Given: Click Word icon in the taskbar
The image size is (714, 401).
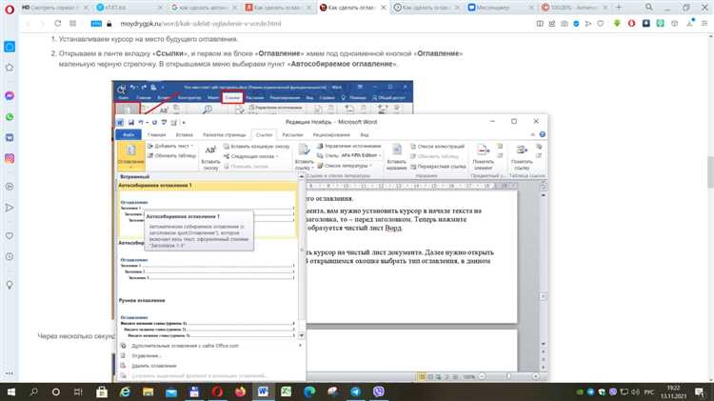Looking at the screenshot, I should (263, 391).
